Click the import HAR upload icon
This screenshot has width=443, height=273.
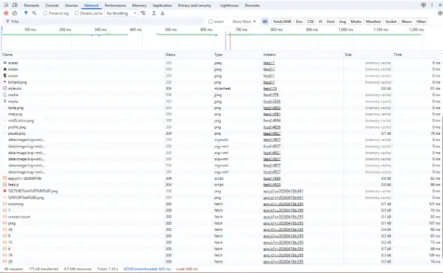(154, 13)
